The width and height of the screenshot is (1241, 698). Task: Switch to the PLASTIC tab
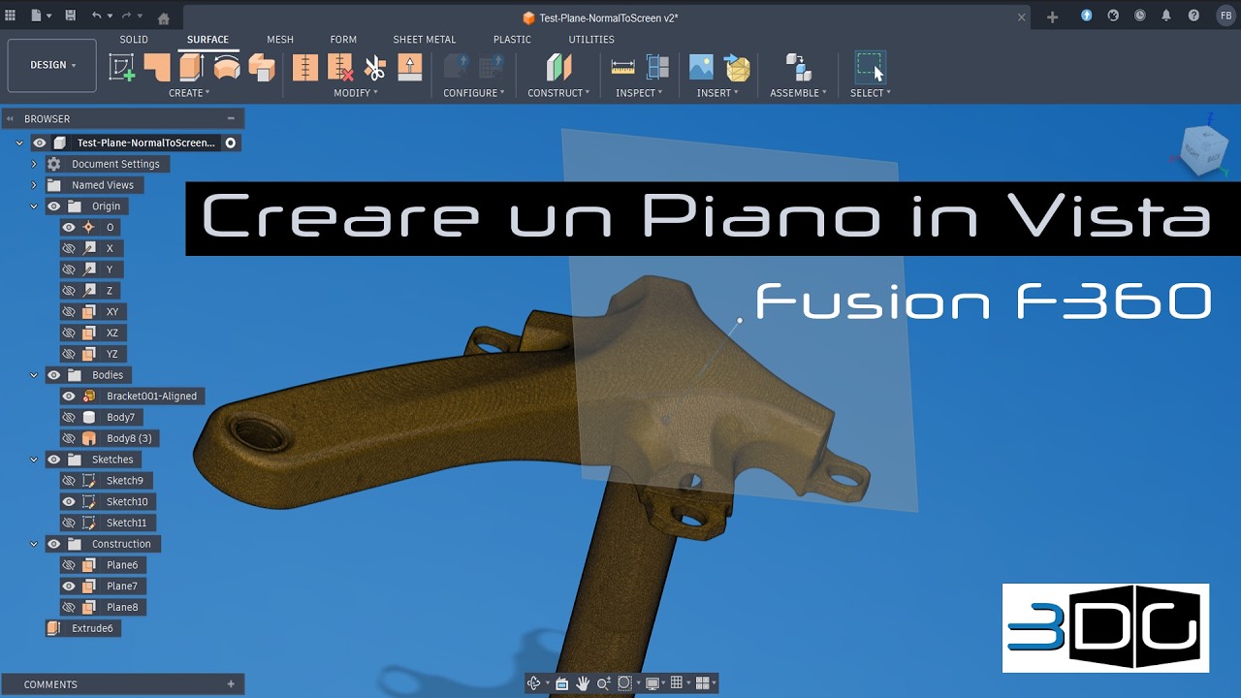coord(512,40)
